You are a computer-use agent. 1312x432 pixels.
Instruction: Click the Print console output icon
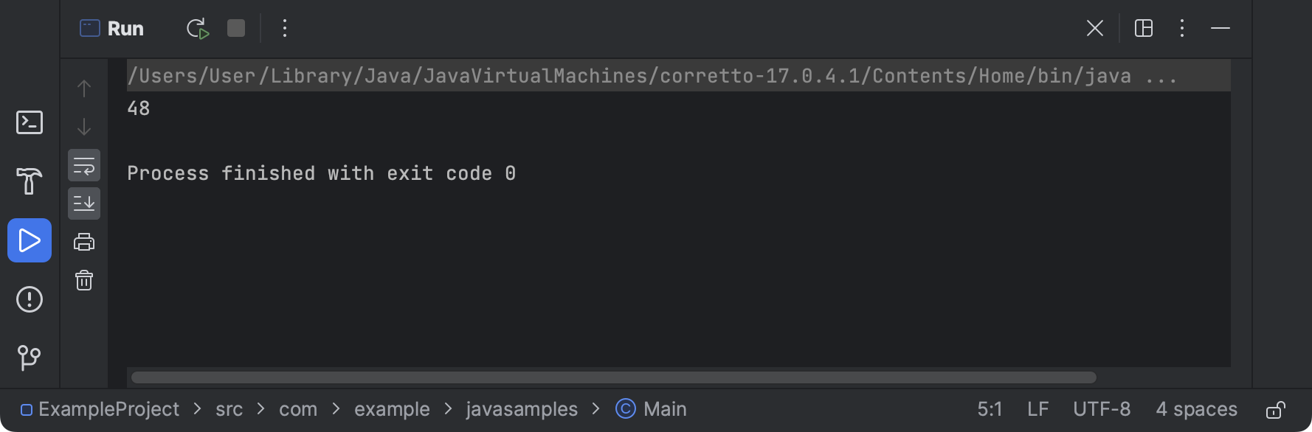[84, 242]
